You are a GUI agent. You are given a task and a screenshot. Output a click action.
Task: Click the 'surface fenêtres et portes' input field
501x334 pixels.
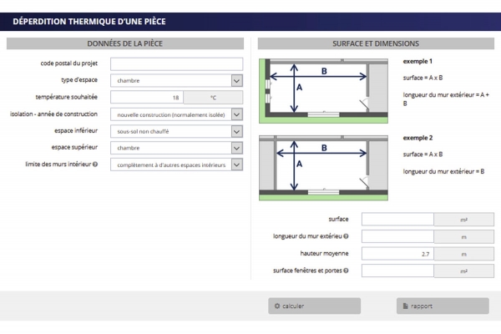397,271
